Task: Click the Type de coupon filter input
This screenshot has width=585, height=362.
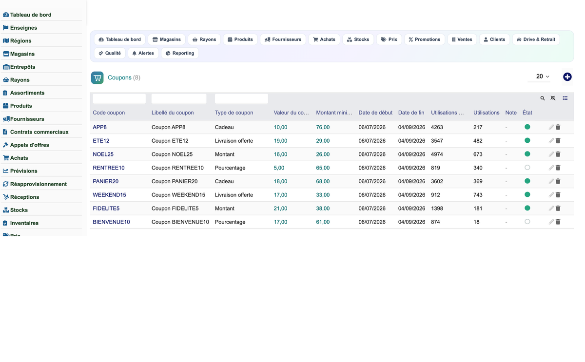Action: point(241,98)
